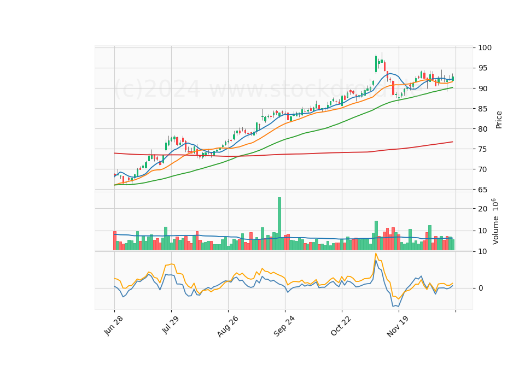Viewport: 525px width, 377px height.
Task: Click the volume axis value 20
Action: (483, 209)
